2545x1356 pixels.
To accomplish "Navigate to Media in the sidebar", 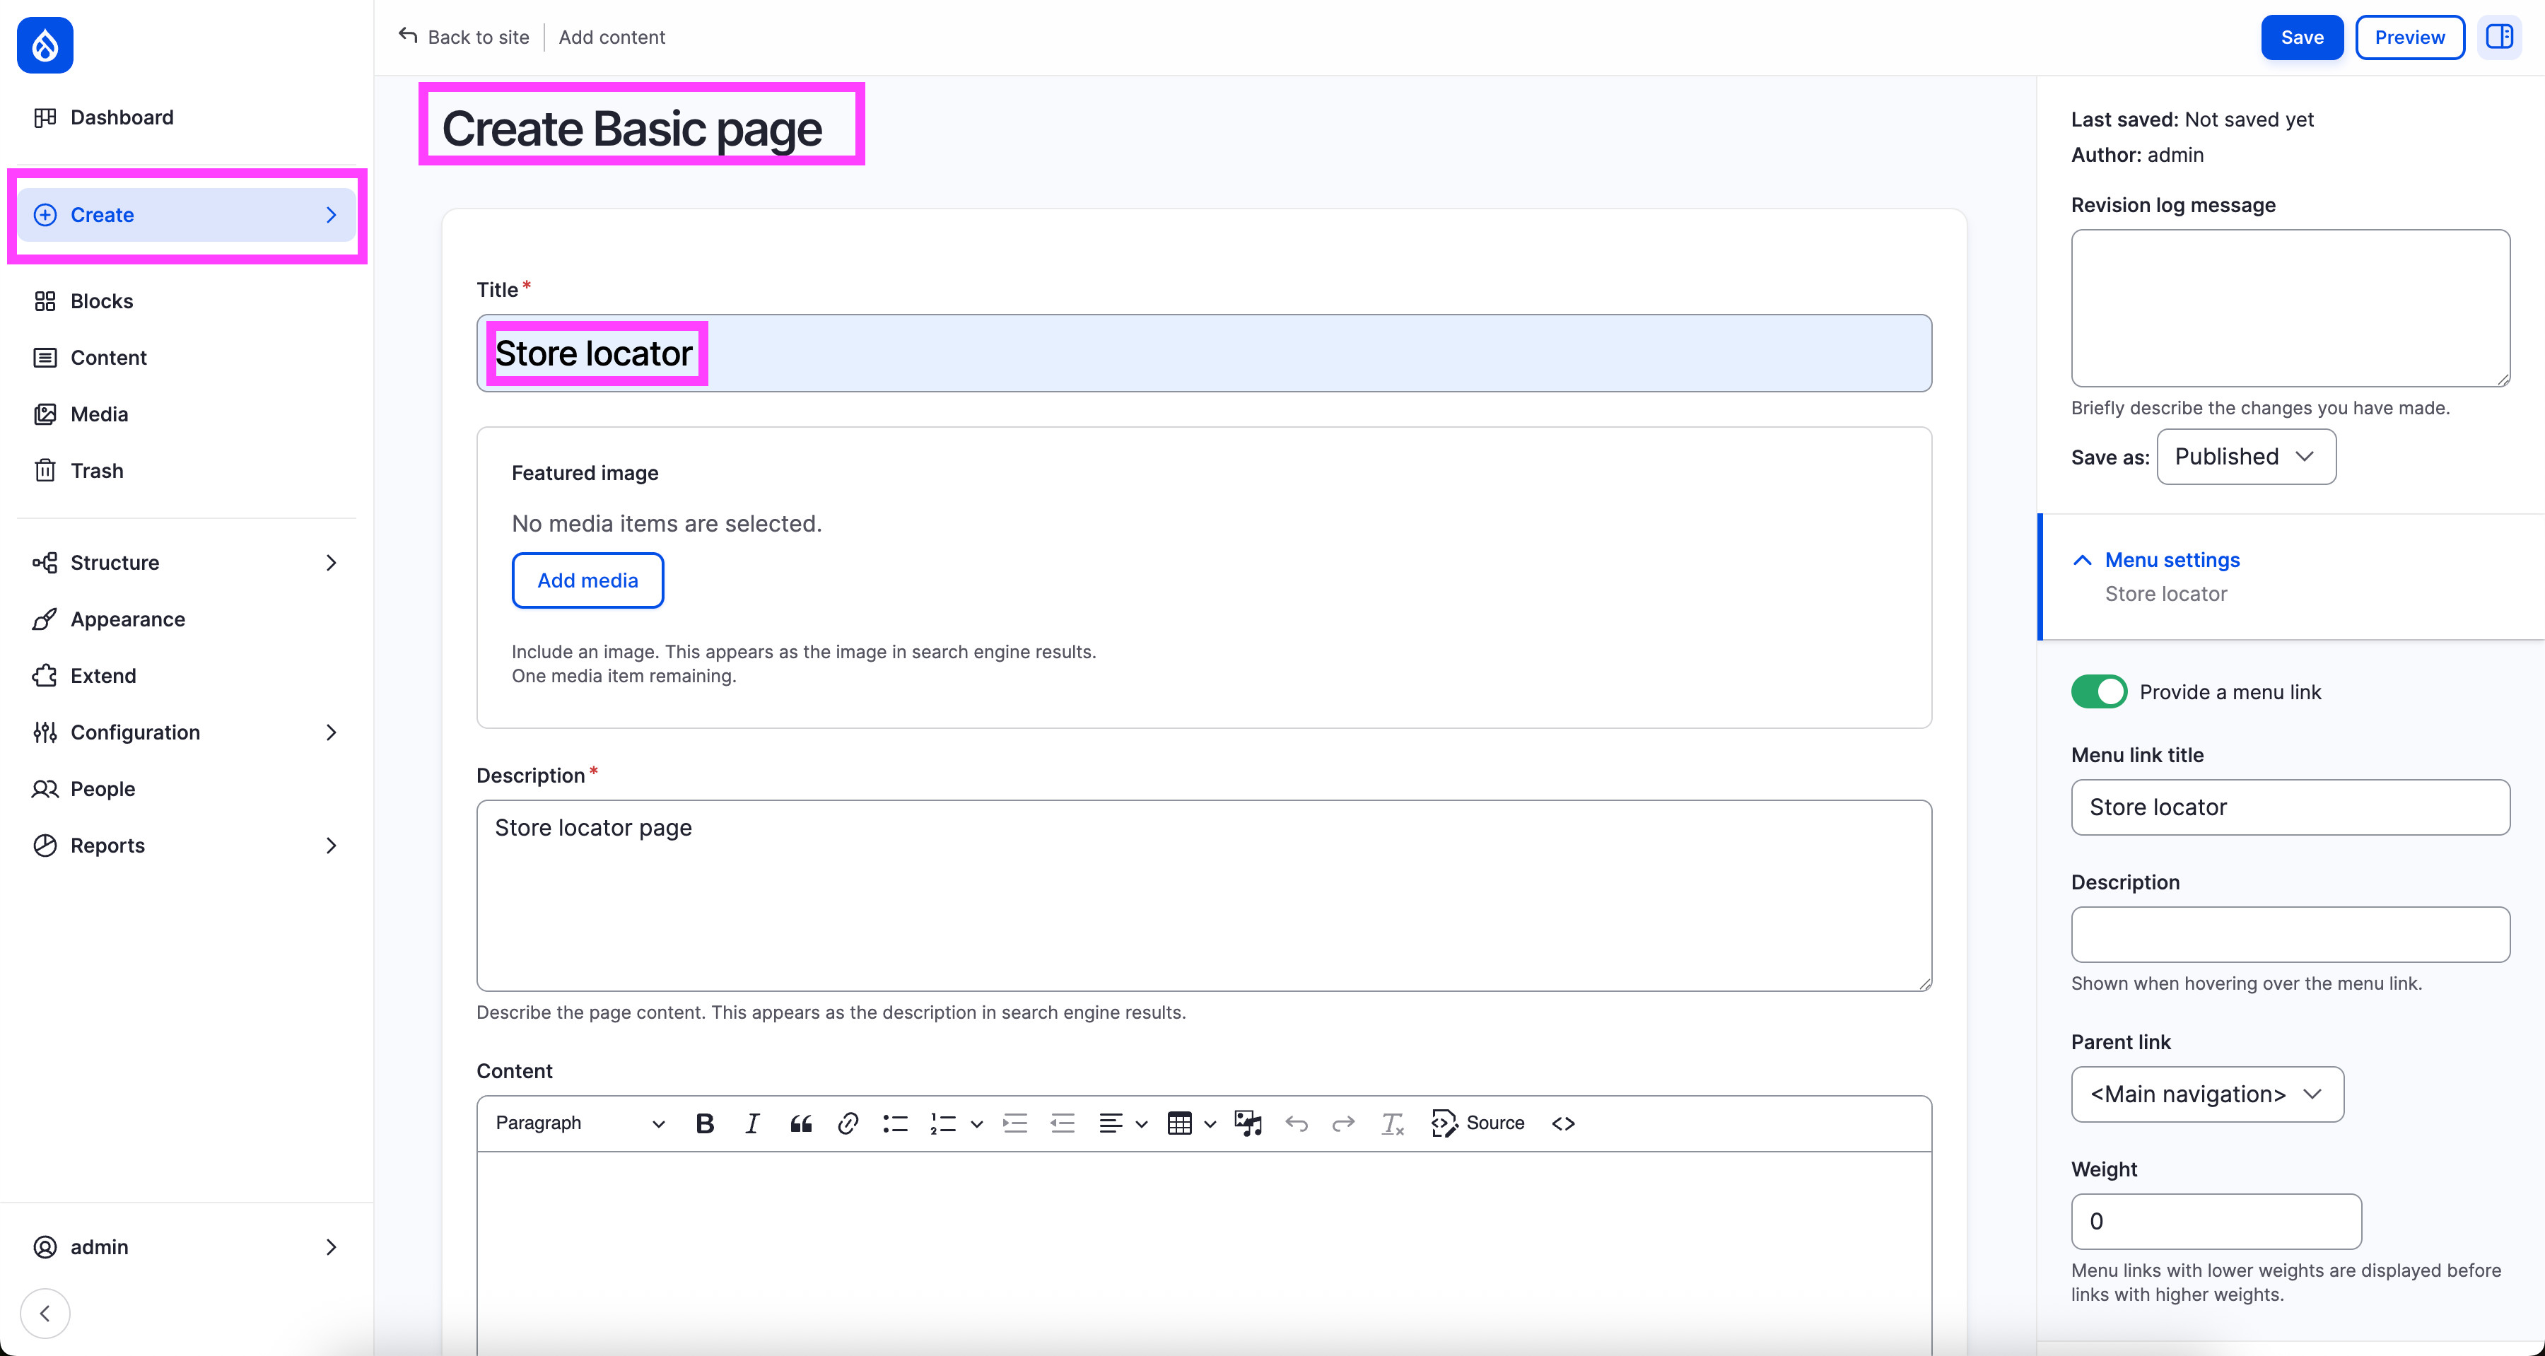I will (x=99, y=414).
